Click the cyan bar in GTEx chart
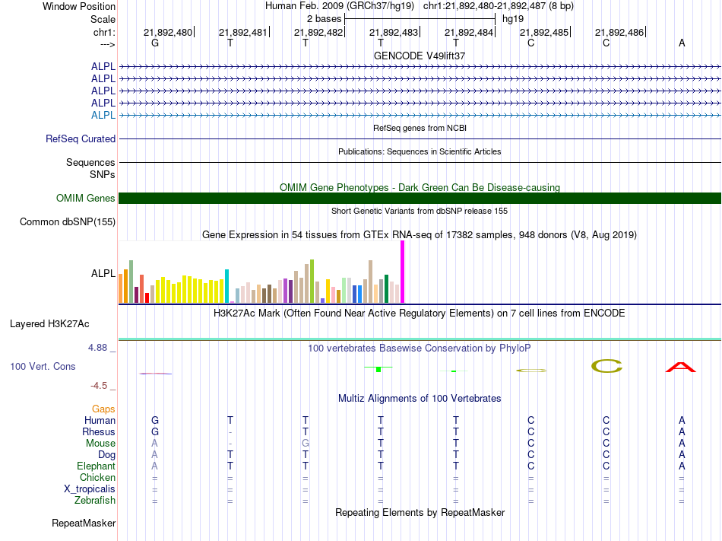The height and width of the screenshot is (541, 722). click(x=226, y=285)
